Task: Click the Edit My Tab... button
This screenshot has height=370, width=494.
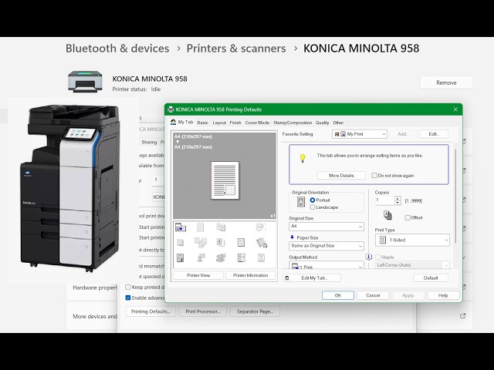Action: 312,277
